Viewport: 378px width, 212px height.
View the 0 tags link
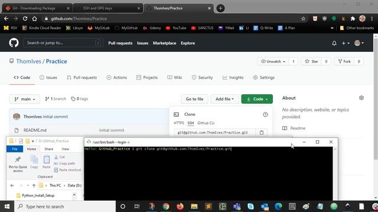(79, 99)
